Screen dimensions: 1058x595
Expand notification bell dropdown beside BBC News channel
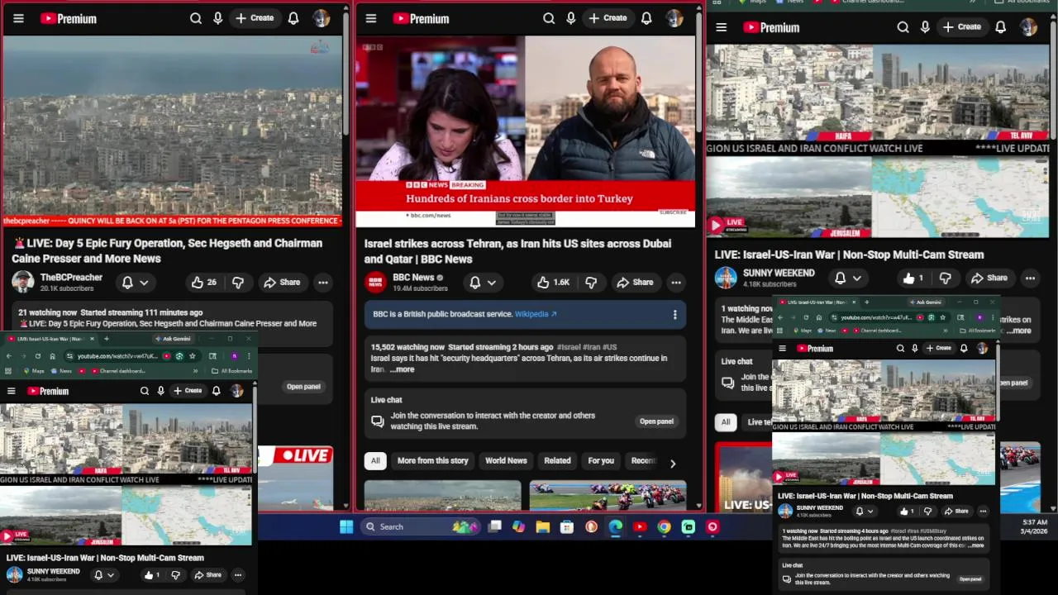491,283
